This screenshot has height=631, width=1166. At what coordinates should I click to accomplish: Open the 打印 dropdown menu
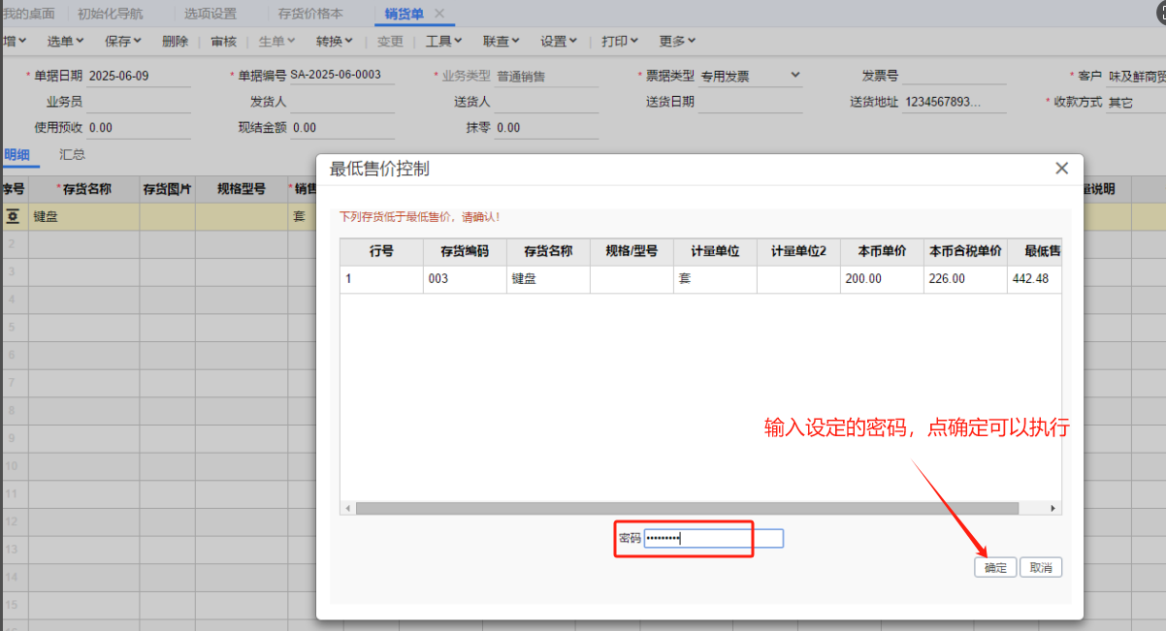pos(619,42)
